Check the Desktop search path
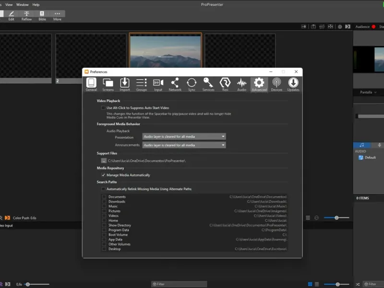Screen dimensions: 384x288 104,249
